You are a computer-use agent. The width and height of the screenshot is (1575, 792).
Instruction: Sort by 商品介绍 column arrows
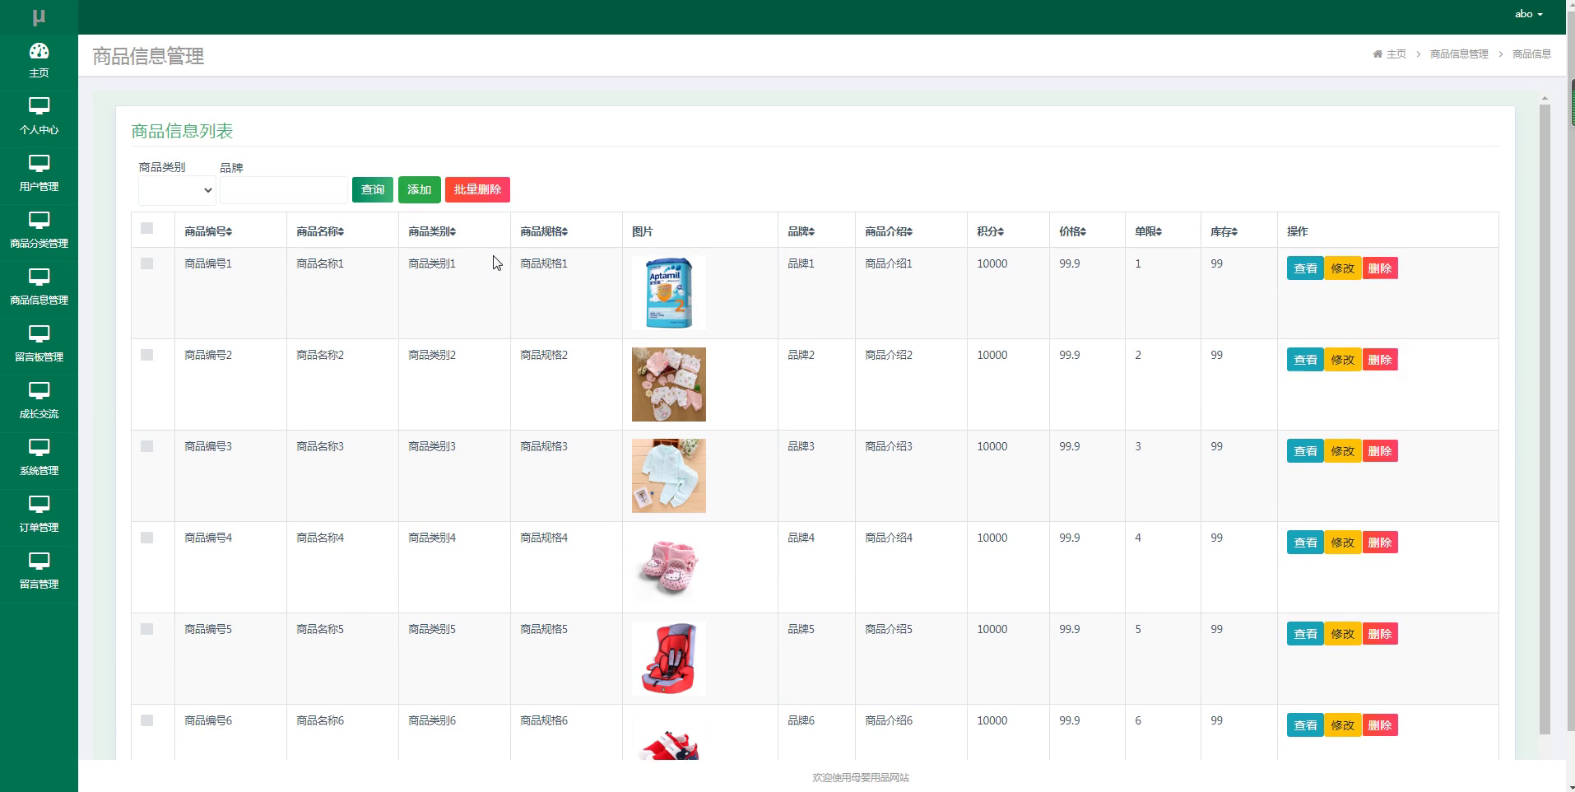coord(909,232)
